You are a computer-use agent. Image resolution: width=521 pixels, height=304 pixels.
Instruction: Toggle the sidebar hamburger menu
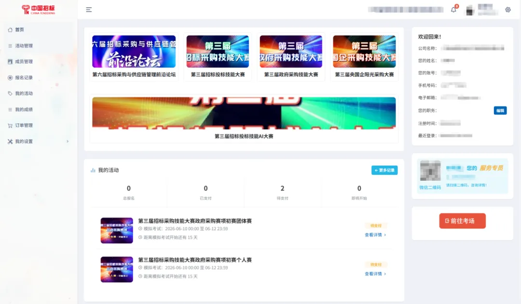coord(89,10)
